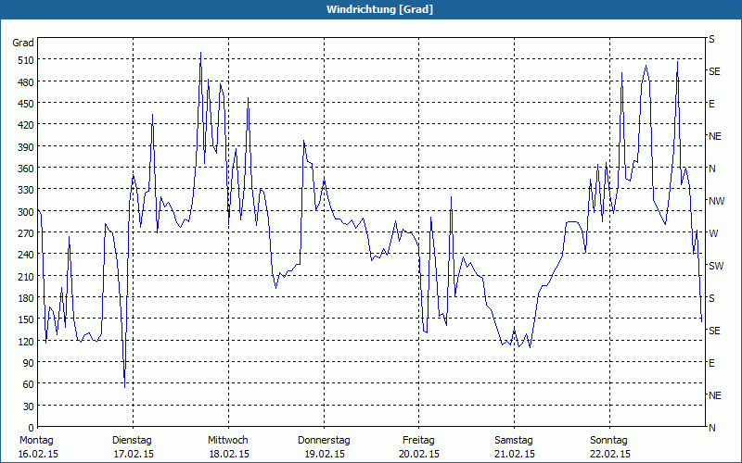Select the 360 axis value

pyautogui.click(x=26, y=169)
